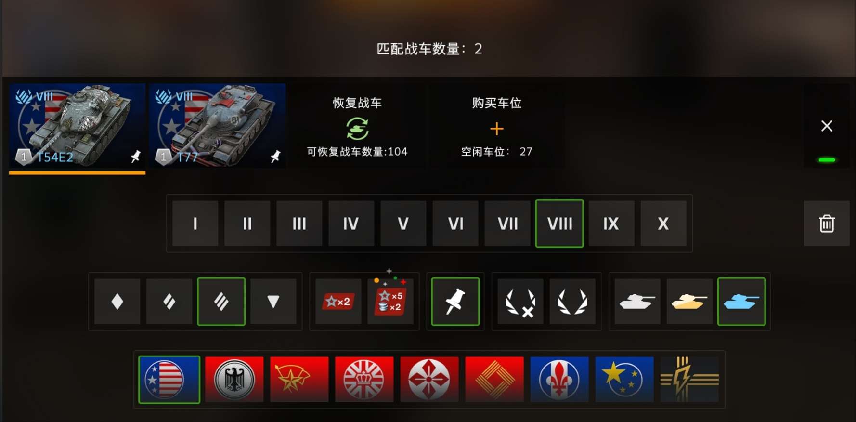Image resolution: width=856 pixels, height=422 pixels.
Task: Choose the China yellow stars flag
Action: [x=624, y=380]
